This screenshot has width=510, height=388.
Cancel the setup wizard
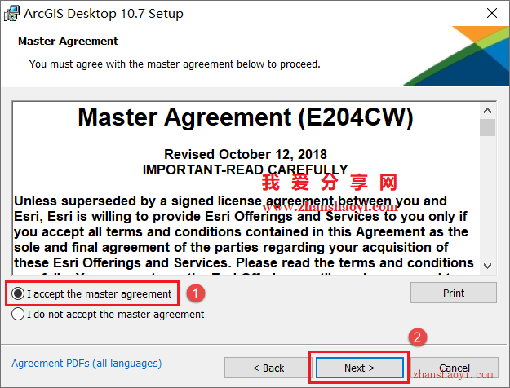click(x=454, y=368)
